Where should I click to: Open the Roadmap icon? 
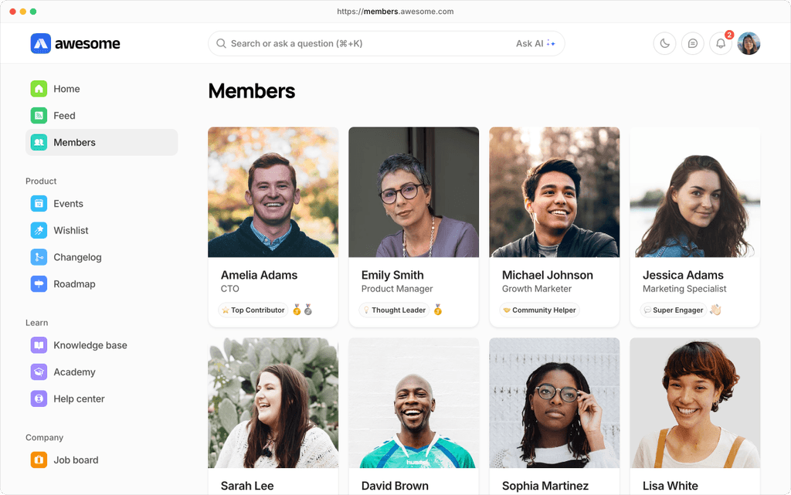click(x=39, y=284)
